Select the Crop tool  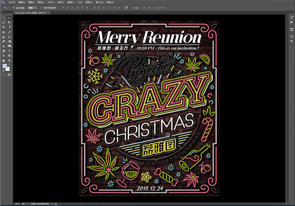[x=4, y=27]
